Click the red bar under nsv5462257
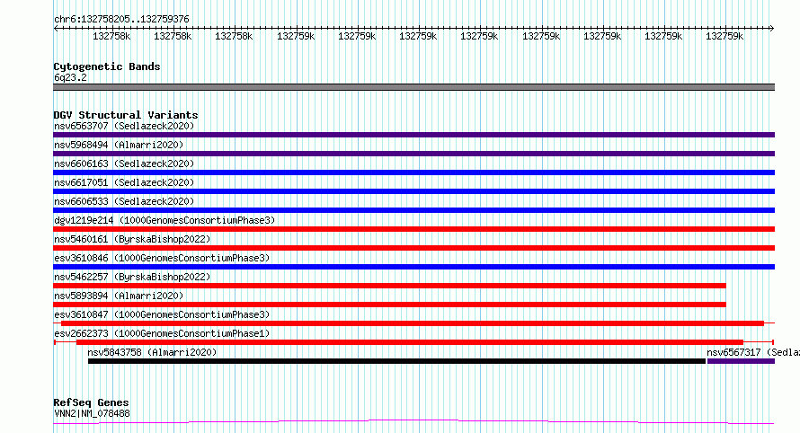This screenshot has width=800, height=433. point(389,286)
